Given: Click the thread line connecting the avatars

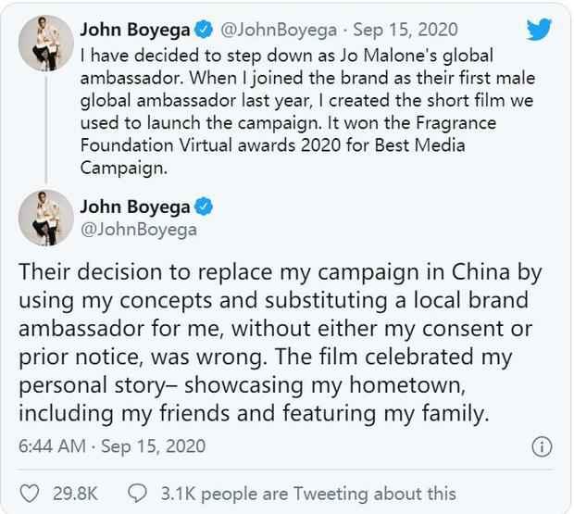Looking at the screenshot, I should pos(46,128).
